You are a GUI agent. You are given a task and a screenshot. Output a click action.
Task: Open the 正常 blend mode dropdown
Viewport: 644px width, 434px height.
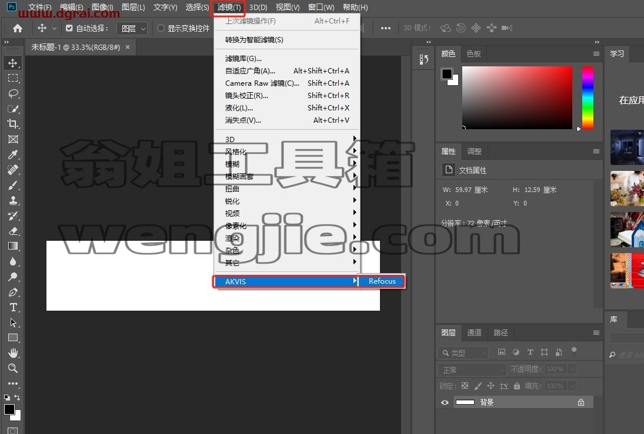(x=472, y=370)
